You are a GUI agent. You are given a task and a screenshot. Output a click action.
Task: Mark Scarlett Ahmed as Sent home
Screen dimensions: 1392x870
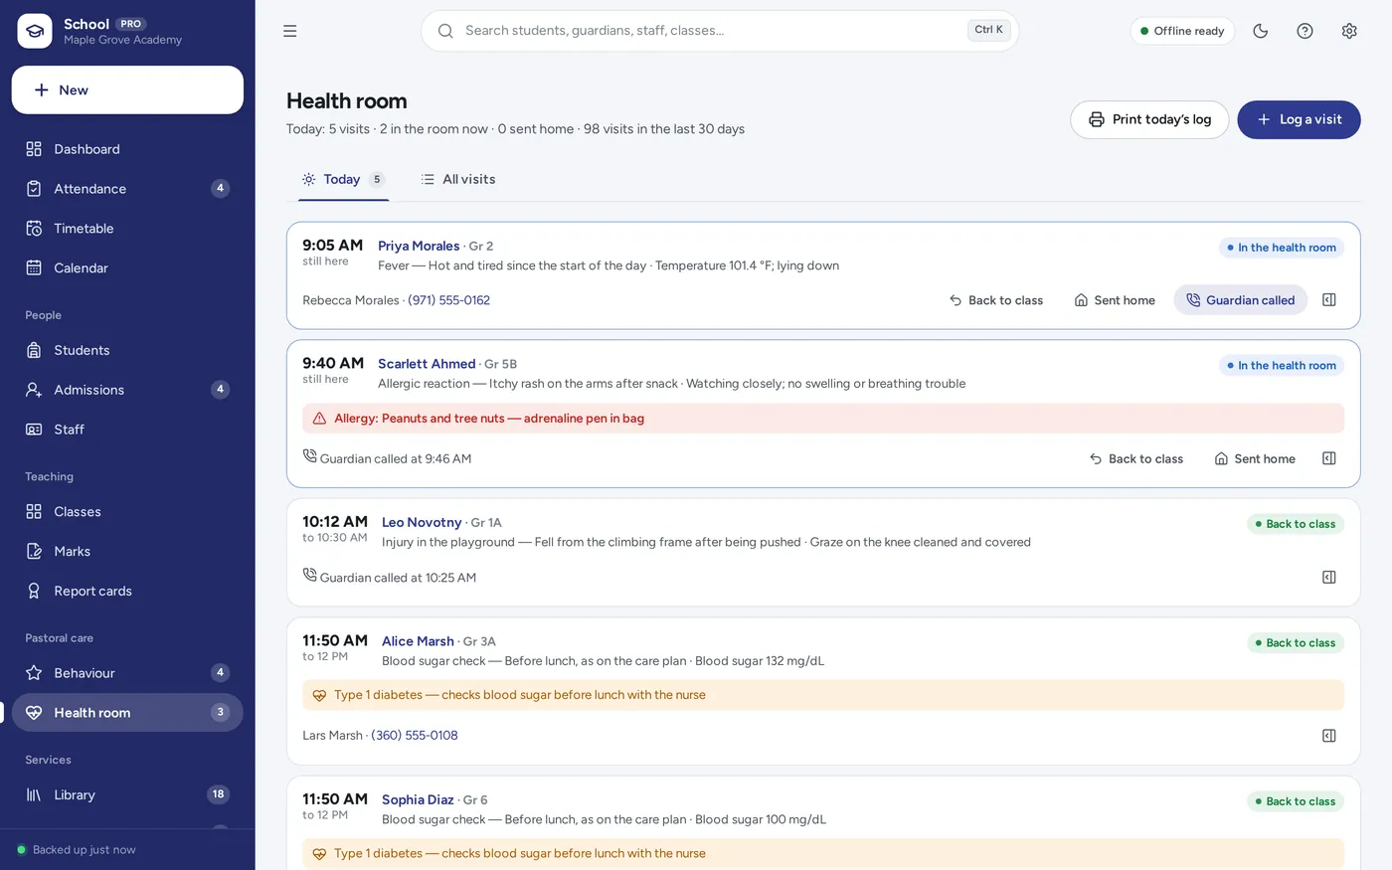click(x=1255, y=458)
